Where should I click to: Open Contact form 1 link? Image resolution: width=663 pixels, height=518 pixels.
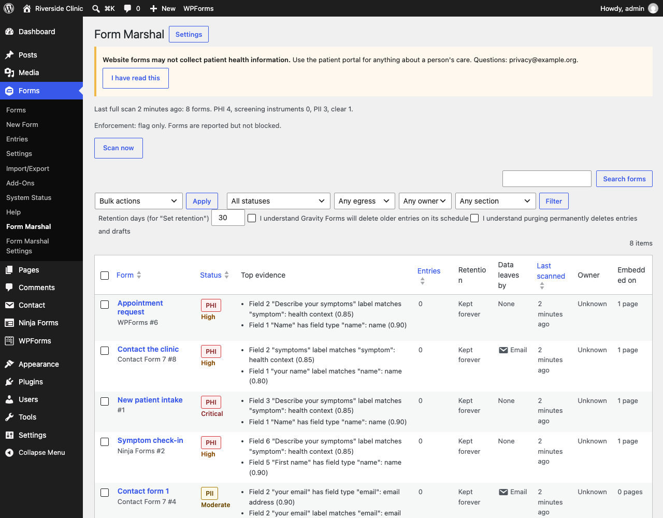point(143,491)
